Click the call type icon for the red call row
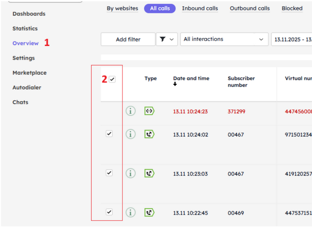312x227 pixels. (x=149, y=111)
